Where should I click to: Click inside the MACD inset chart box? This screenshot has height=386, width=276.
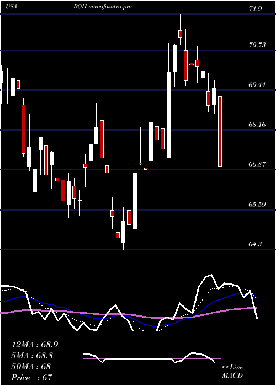coord(152,358)
